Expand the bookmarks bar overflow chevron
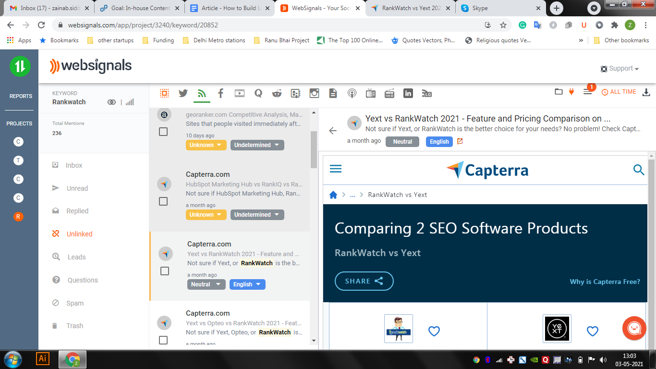Image resolution: width=656 pixels, height=369 pixels. pos(581,40)
